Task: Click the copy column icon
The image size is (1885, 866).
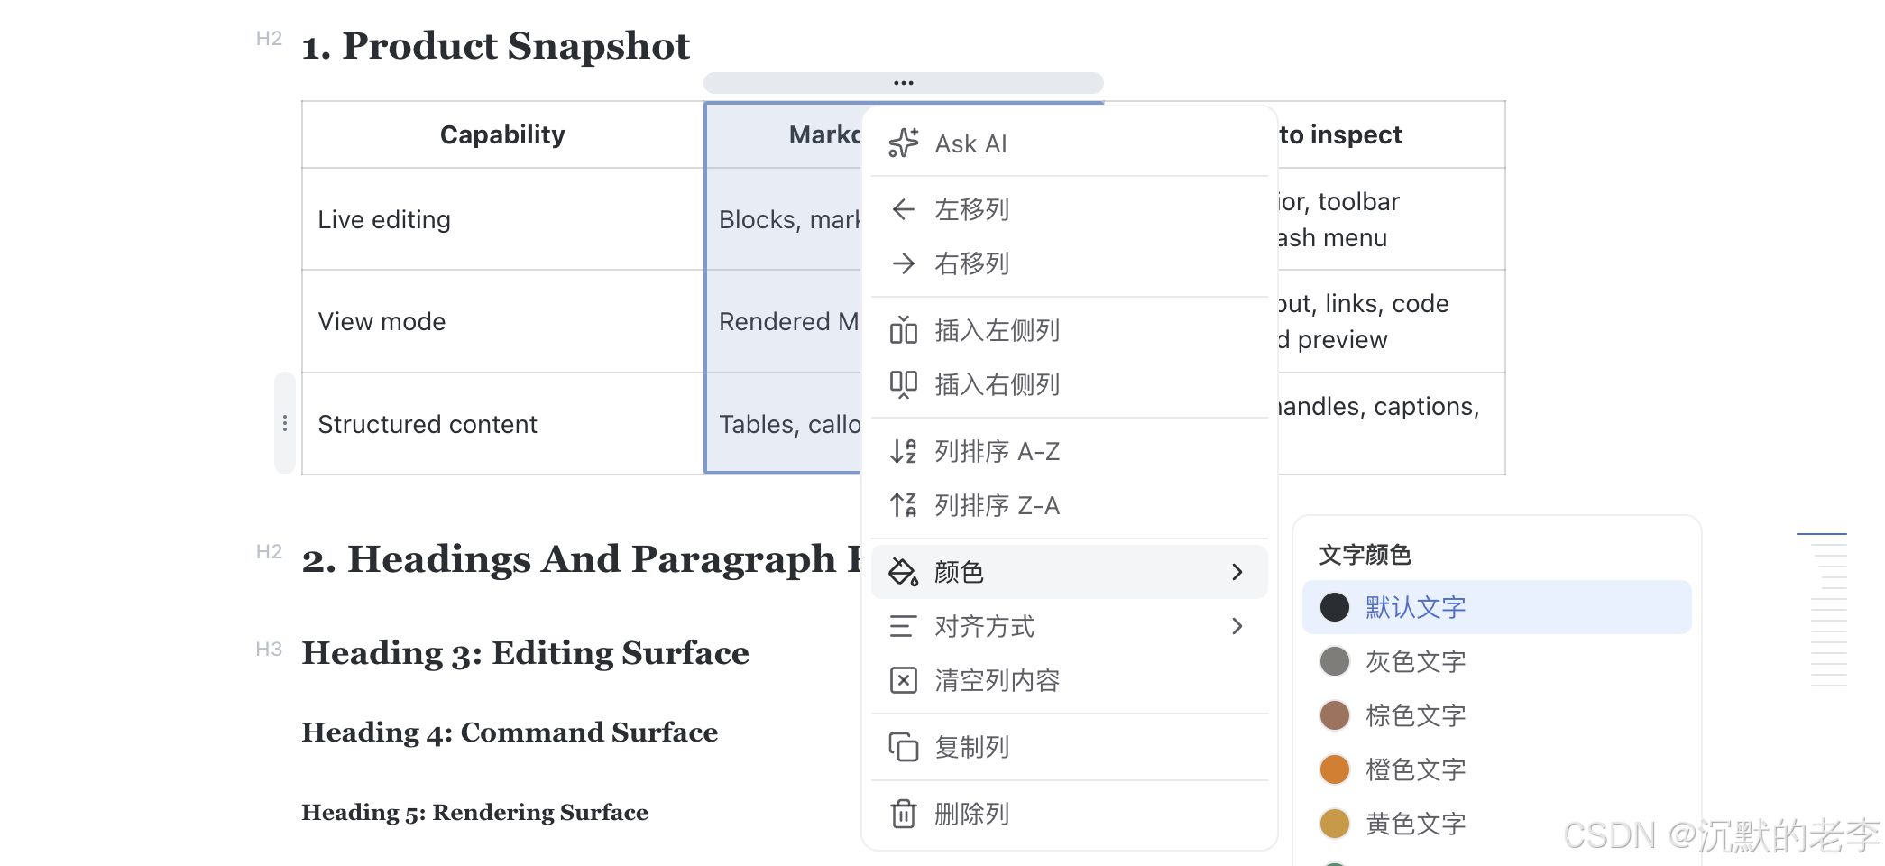Action: click(x=904, y=747)
